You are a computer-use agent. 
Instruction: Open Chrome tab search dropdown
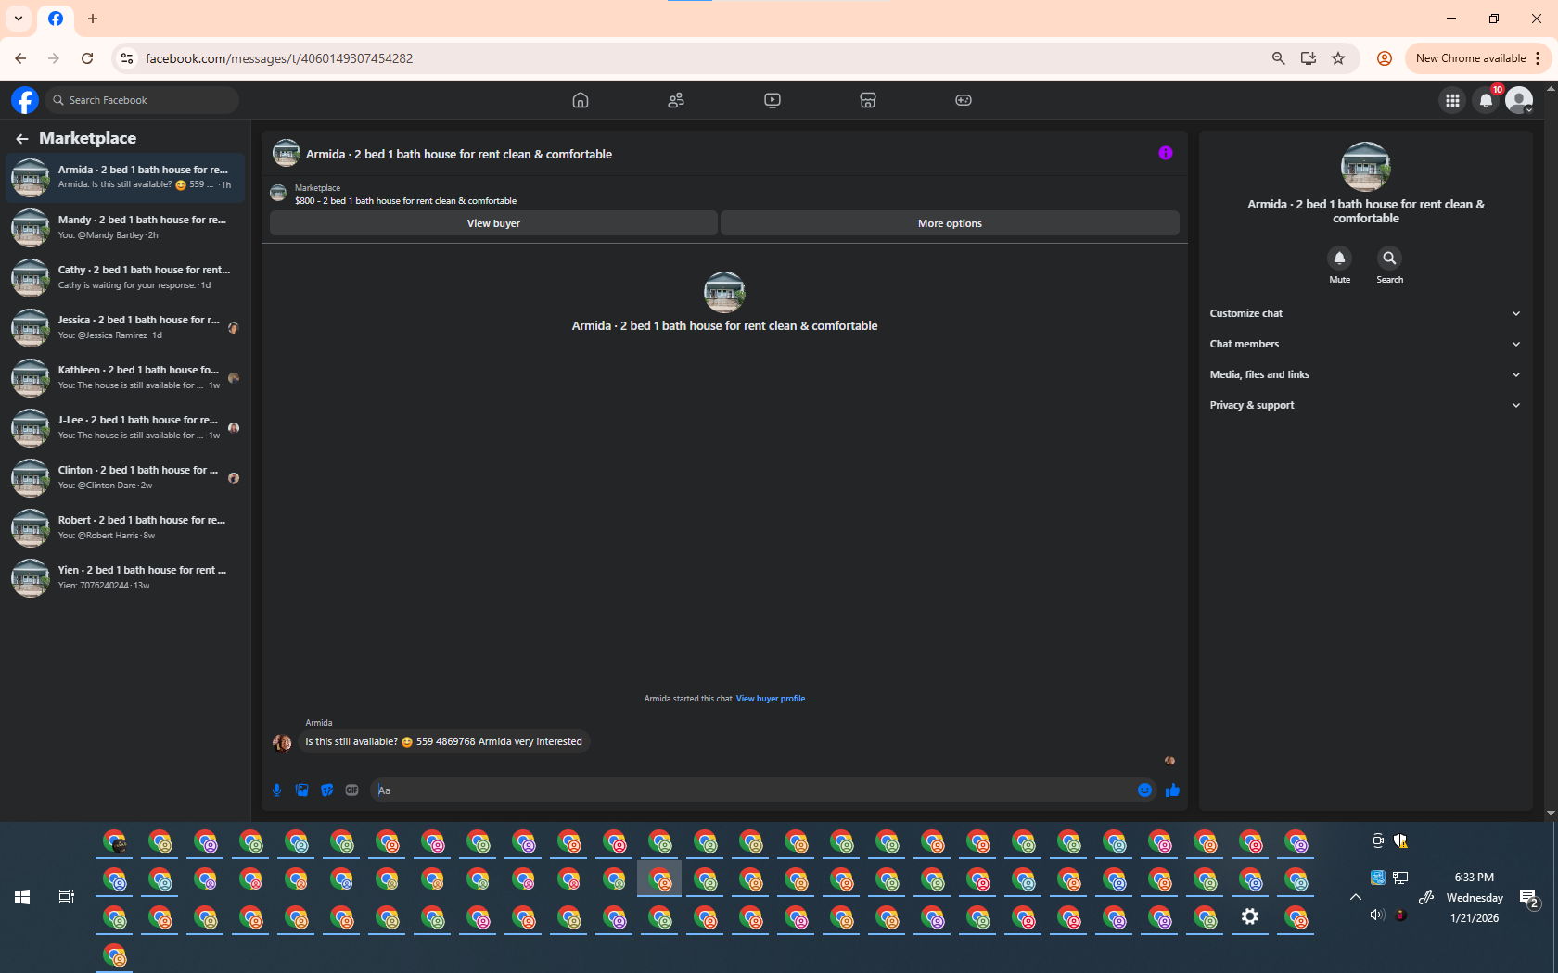[x=19, y=19]
